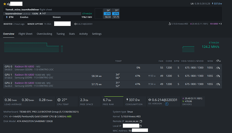This screenshot has height=133, width=232.
Task: Click the MAC Address value
Action: (x=138, y=130)
